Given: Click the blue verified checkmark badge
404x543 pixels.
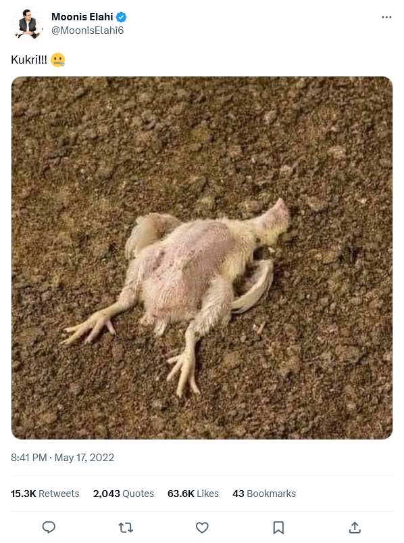Looking at the screenshot, I should (121, 17).
